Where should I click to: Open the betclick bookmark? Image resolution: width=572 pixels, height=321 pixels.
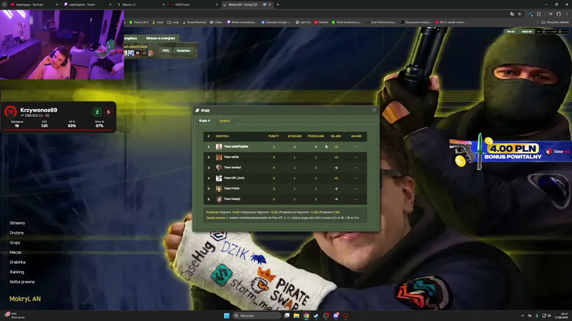pyautogui.click(x=321, y=22)
